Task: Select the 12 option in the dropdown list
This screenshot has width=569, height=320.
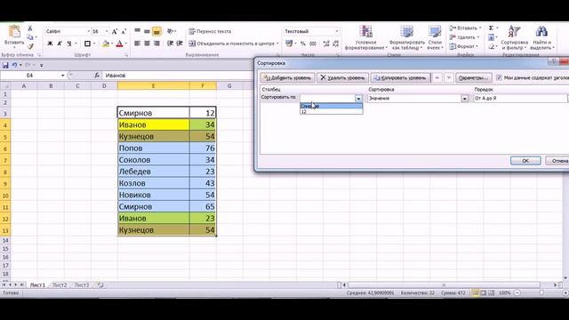Action: 331,112
